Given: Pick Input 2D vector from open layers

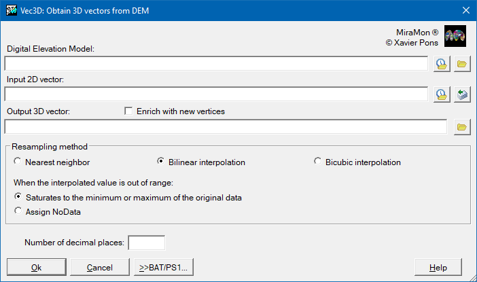Looking at the screenshot, I should point(462,94).
